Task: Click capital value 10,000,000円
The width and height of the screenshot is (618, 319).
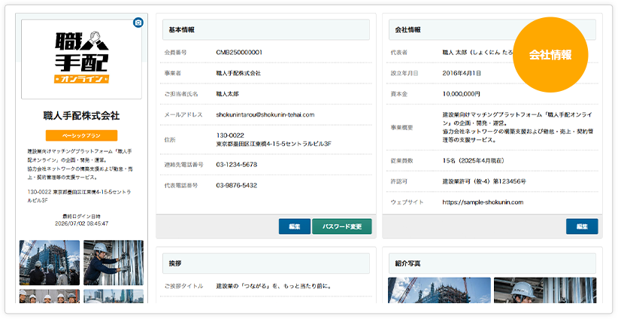Action: point(461,94)
